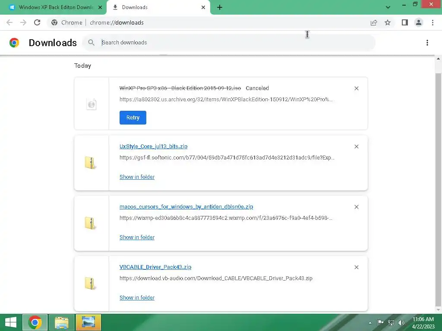Viewport: 442px width, 331px height.
Task: Click the scrollbar down arrow
Action: (438, 310)
